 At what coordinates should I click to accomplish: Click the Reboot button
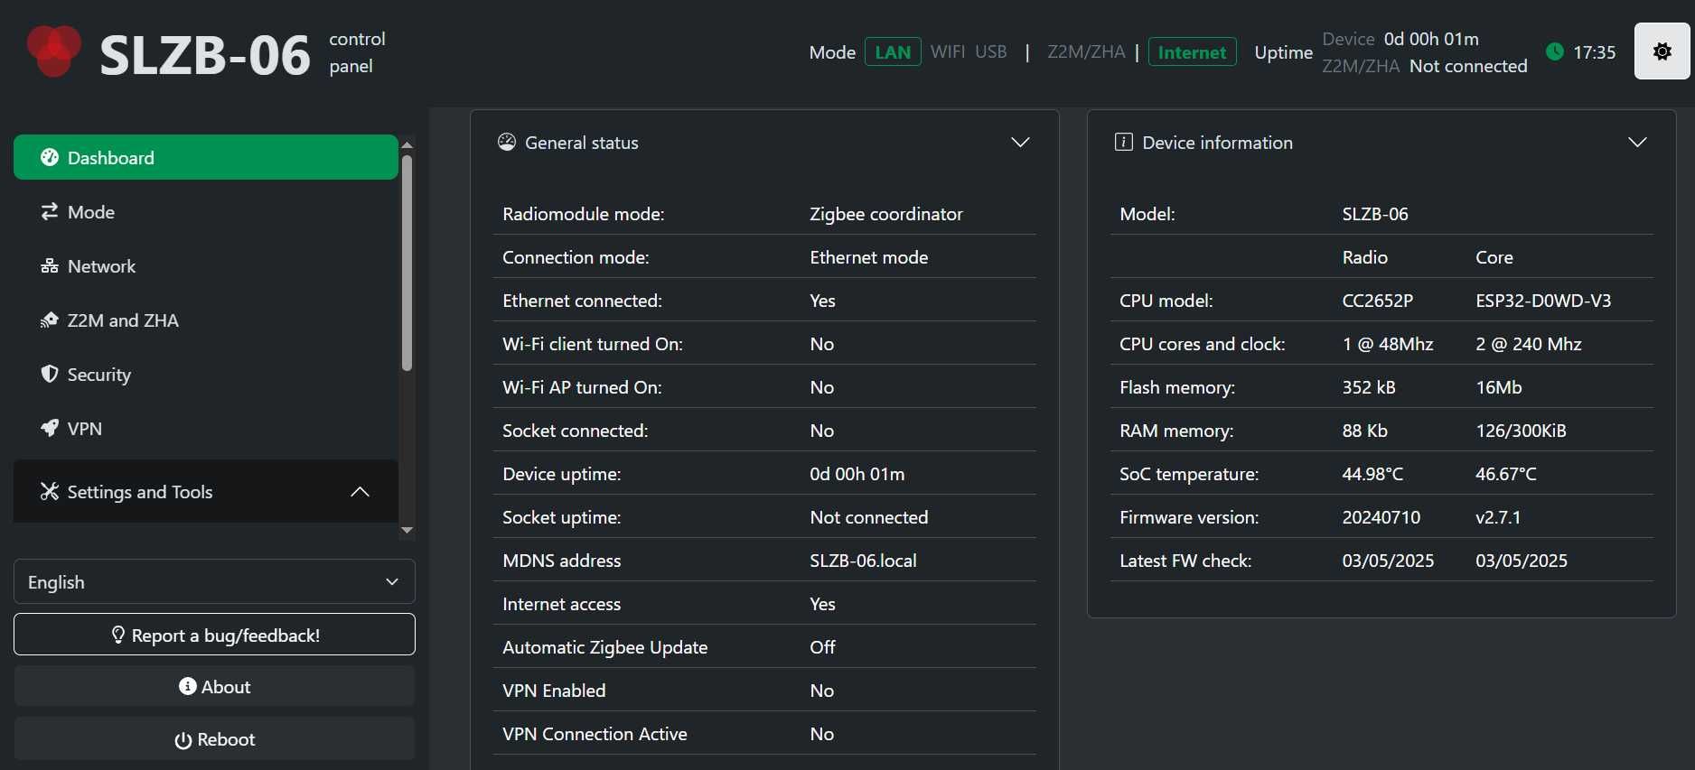pyautogui.click(x=214, y=739)
